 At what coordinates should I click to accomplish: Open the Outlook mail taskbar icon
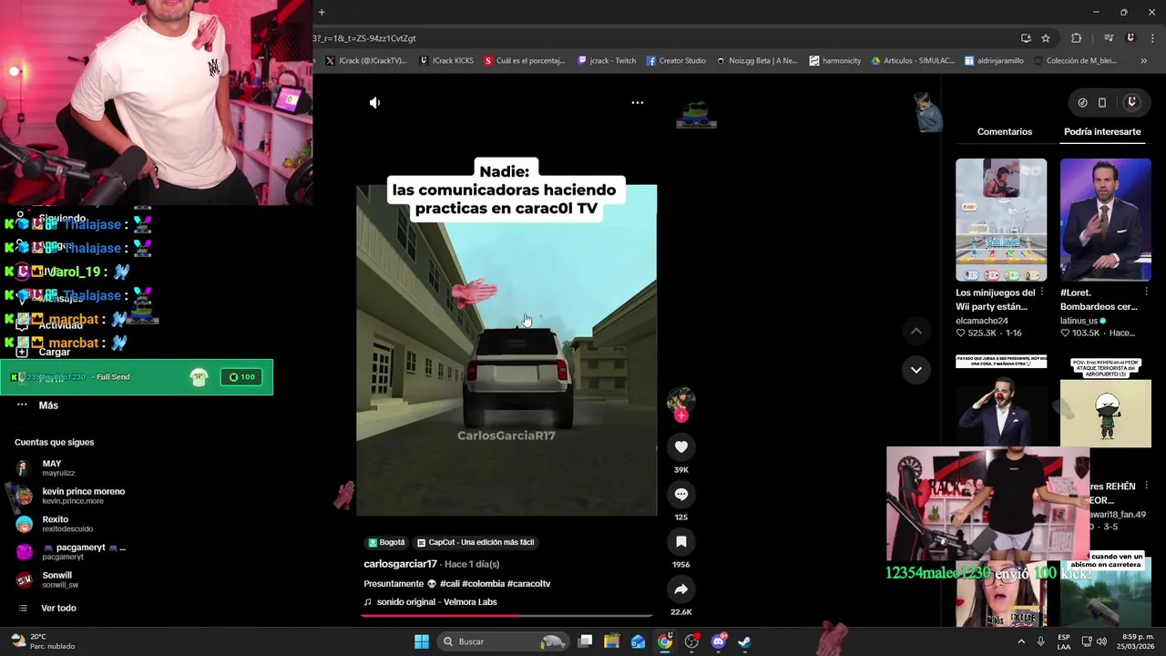[639, 641]
